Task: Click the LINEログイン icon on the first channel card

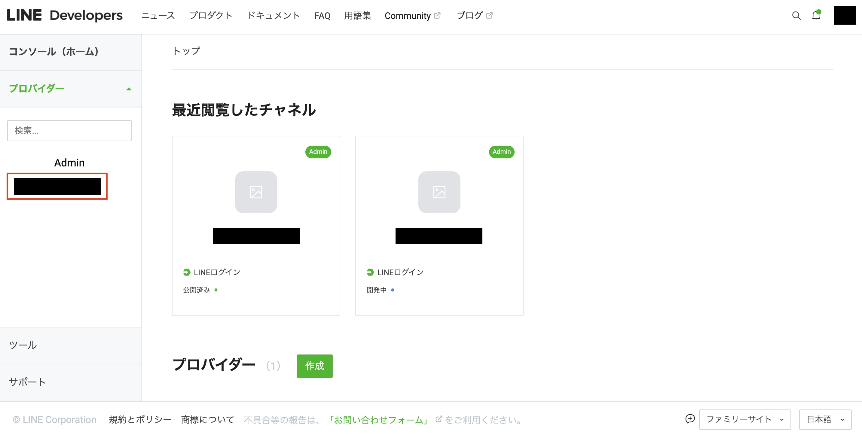Action: tap(187, 272)
